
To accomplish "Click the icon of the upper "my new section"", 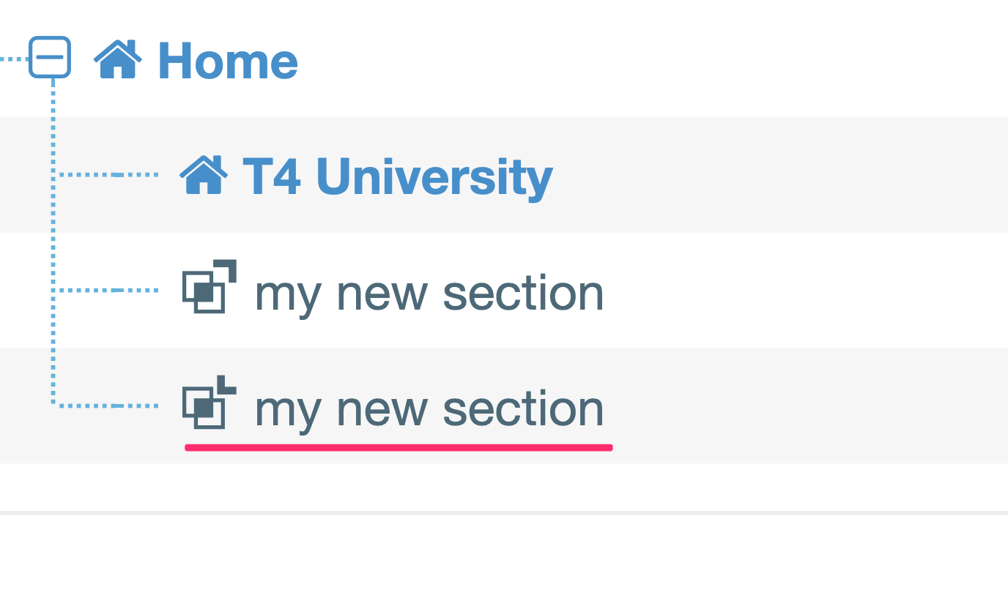I will point(209,287).
